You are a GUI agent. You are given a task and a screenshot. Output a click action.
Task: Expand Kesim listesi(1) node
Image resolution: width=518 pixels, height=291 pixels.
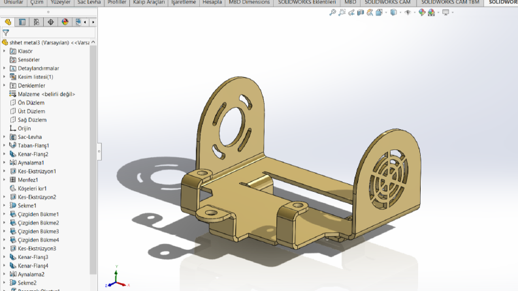[x=5, y=77]
